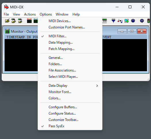Screen dimensions: 151x139
Task: Click the Monitor - Output window icon
Action: point(7,31)
